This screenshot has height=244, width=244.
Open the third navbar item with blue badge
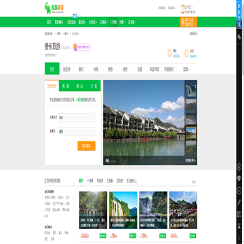coord(71,22)
